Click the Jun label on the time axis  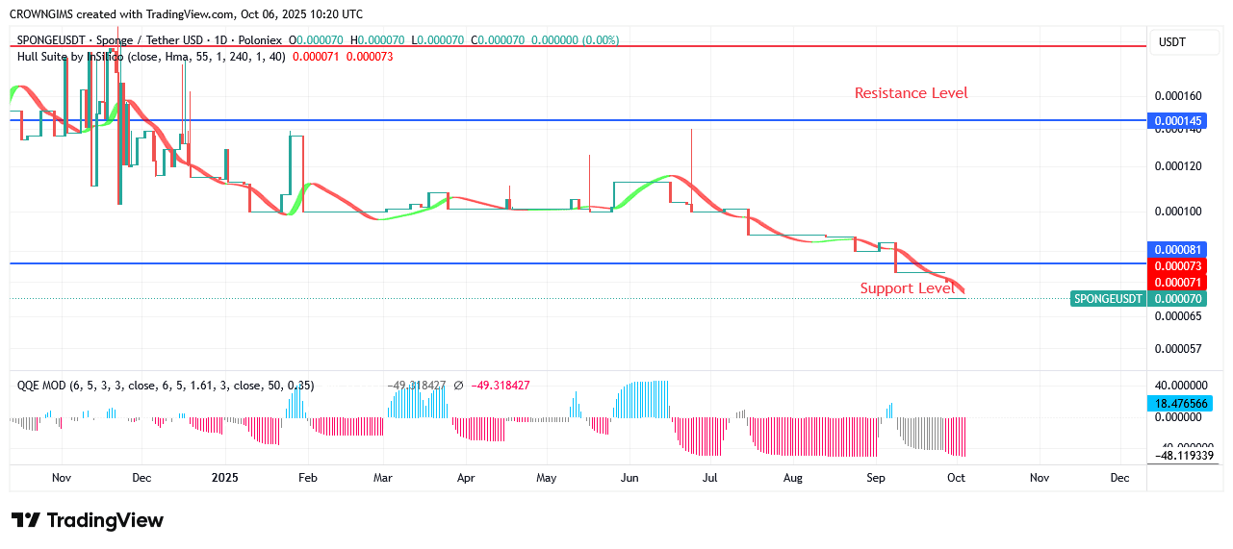point(629,478)
